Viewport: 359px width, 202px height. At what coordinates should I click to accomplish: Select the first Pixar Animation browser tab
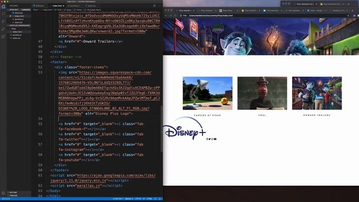coord(186,11)
